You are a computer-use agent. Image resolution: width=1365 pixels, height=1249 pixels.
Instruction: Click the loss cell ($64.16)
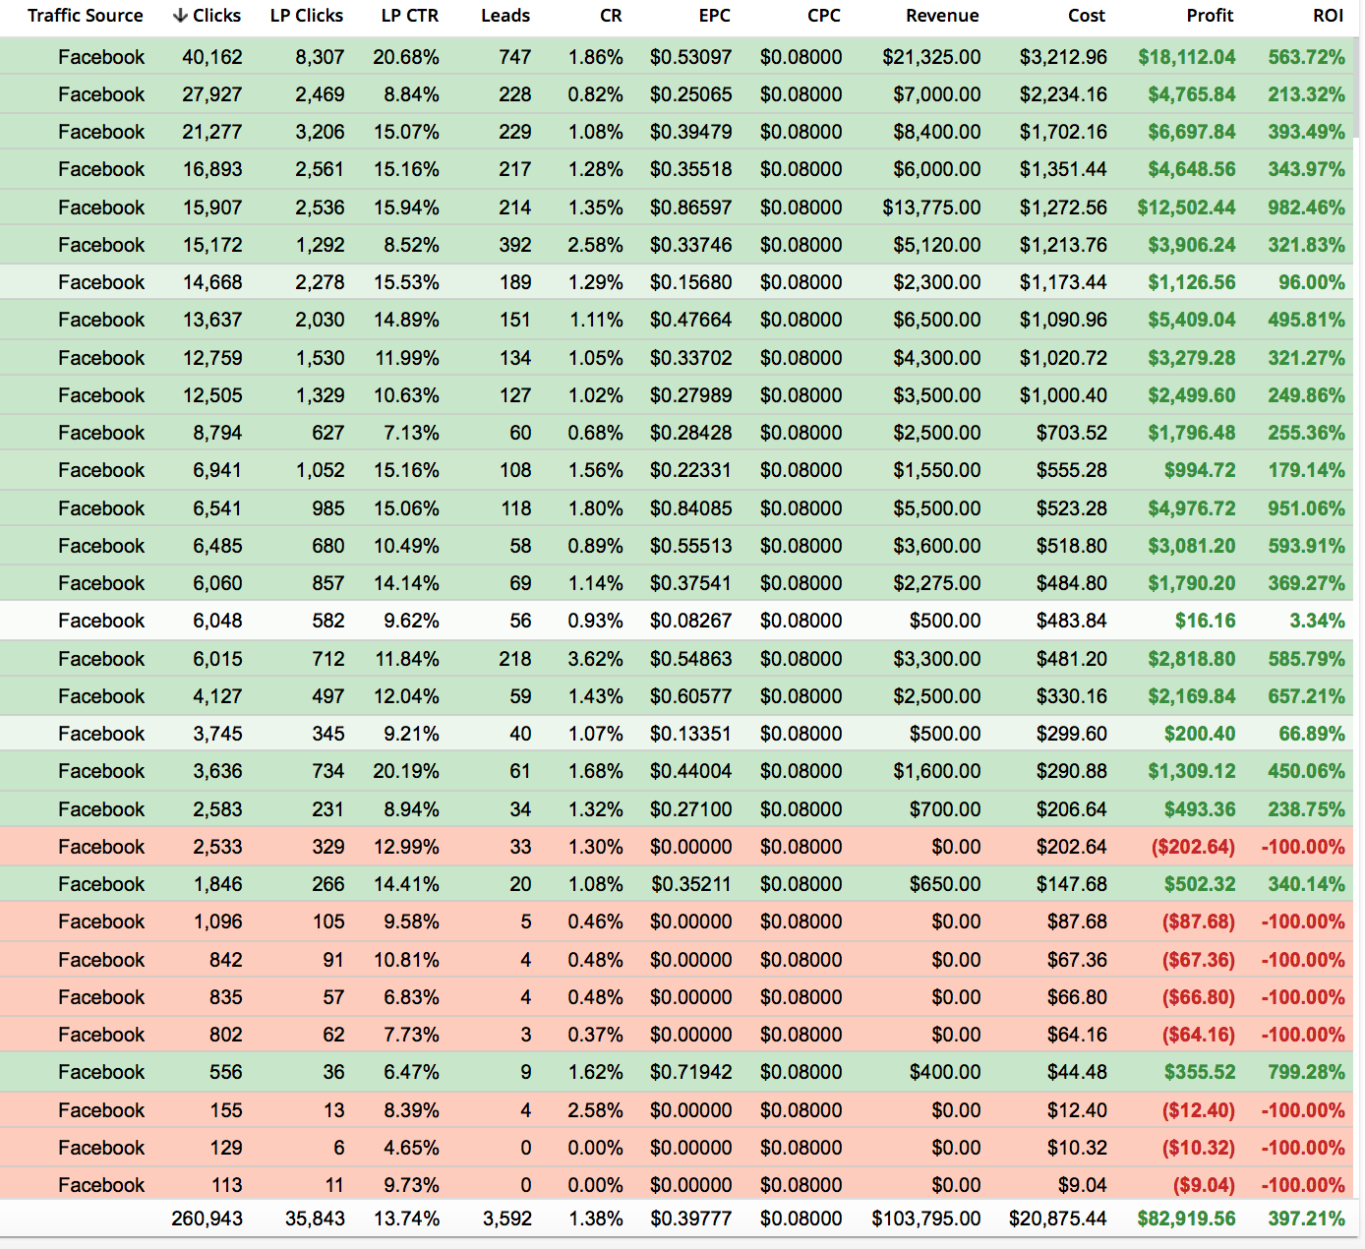click(1199, 1035)
